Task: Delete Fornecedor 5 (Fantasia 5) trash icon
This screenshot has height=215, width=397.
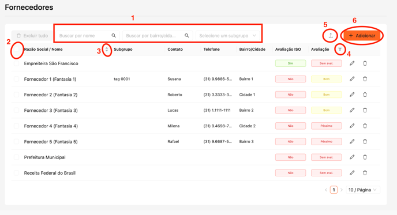Action: click(x=365, y=141)
